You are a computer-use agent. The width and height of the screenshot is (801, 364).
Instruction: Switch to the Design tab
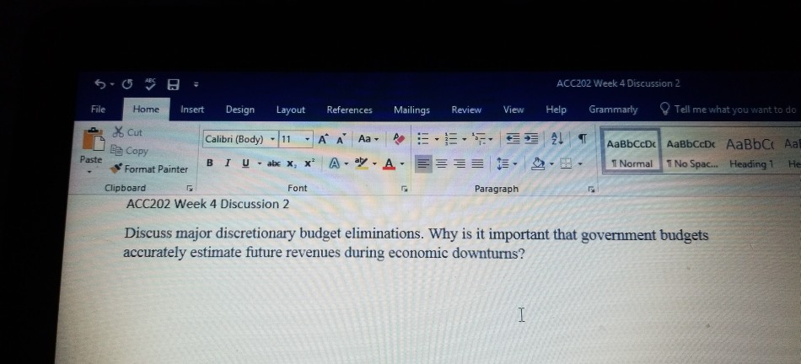click(x=240, y=110)
